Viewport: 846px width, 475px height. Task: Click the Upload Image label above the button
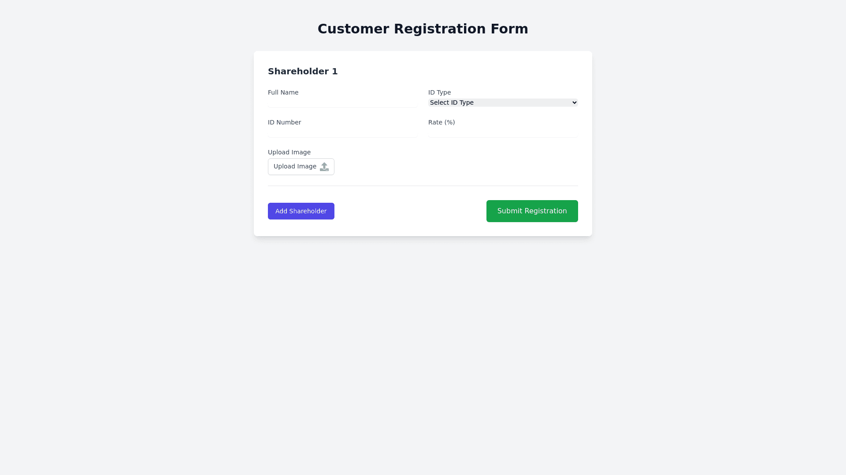(289, 152)
